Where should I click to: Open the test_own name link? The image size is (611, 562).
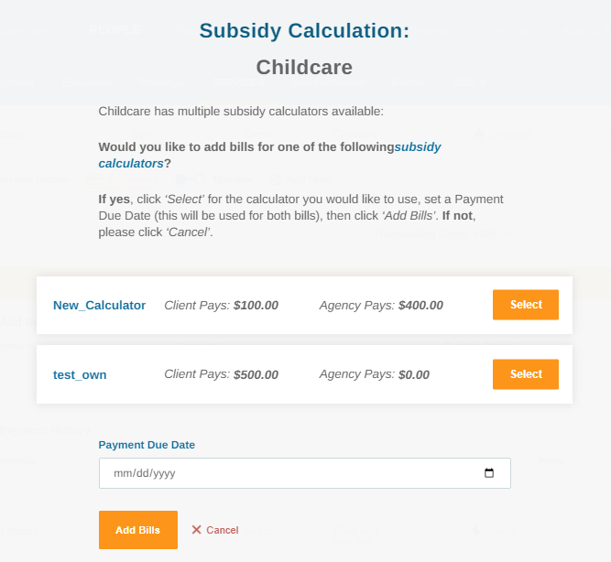pos(80,374)
